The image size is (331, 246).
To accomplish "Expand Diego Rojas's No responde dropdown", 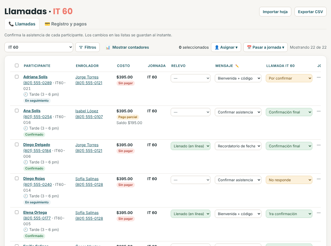I will tap(289, 180).
